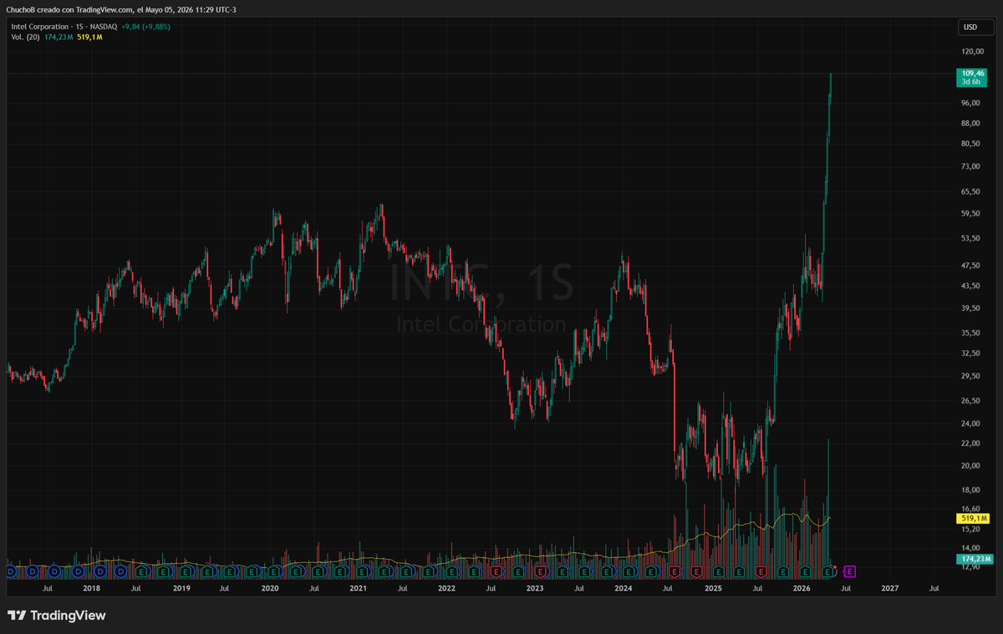
Task: Click the 73,00 price axis label
Action: (970, 167)
